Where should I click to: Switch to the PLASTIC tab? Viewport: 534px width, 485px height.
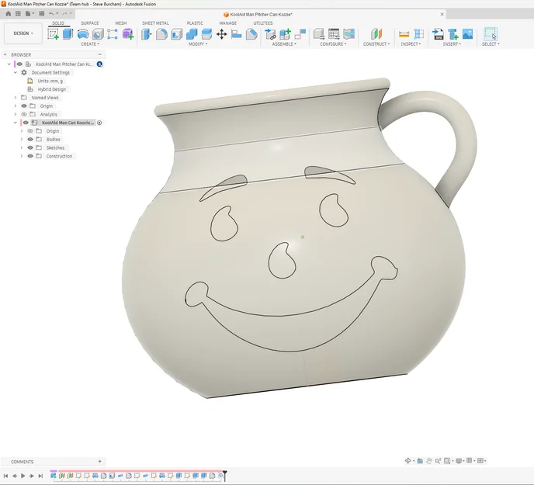click(x=195, y=23)
